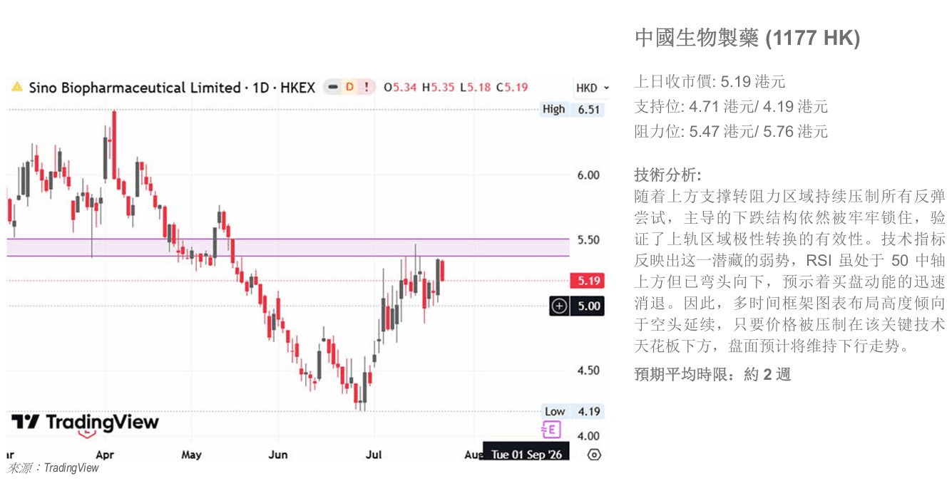Click the 5.50 price axis label
Image resolution: width=952 pixels, height=481 pixels.
[588, 240]
